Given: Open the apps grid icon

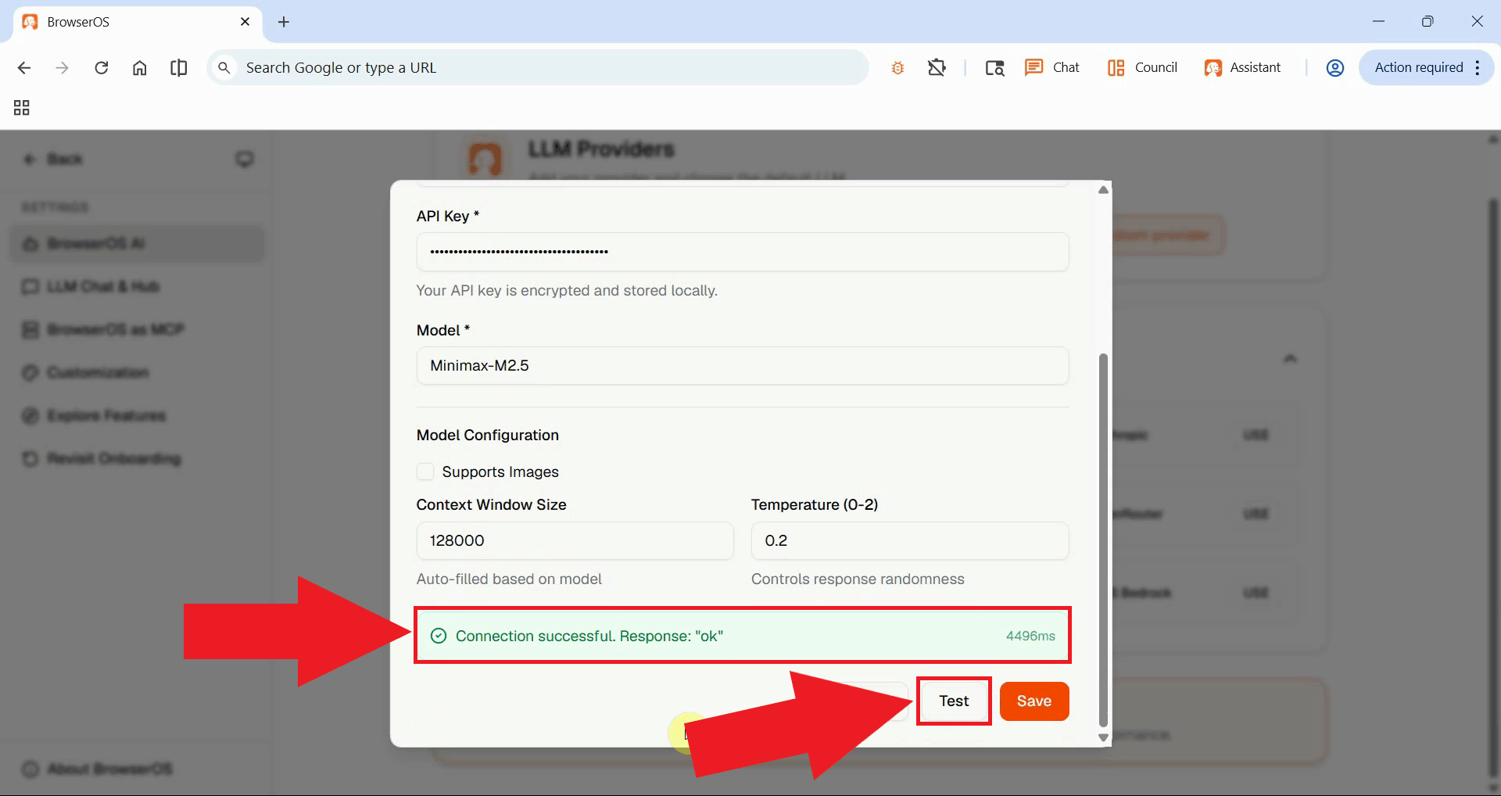Looking at the screenshot, I should [22, 108].
